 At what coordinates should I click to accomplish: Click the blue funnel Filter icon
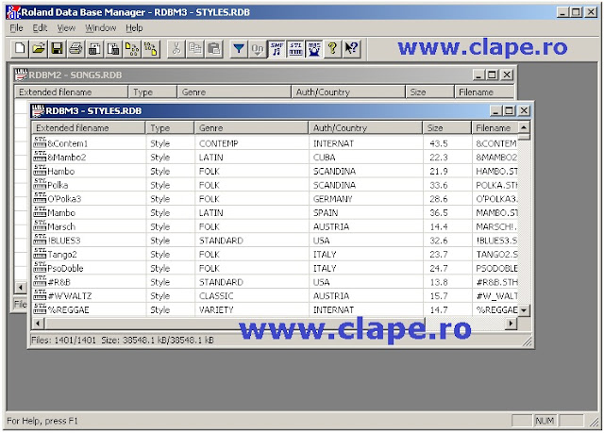tap(239, 49)
